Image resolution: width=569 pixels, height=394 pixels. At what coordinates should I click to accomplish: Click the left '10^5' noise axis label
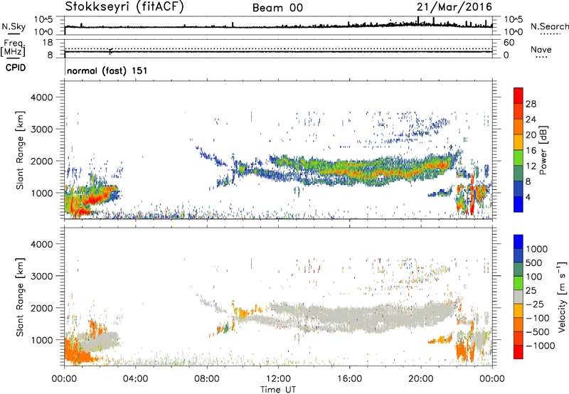tap(43, 19)
